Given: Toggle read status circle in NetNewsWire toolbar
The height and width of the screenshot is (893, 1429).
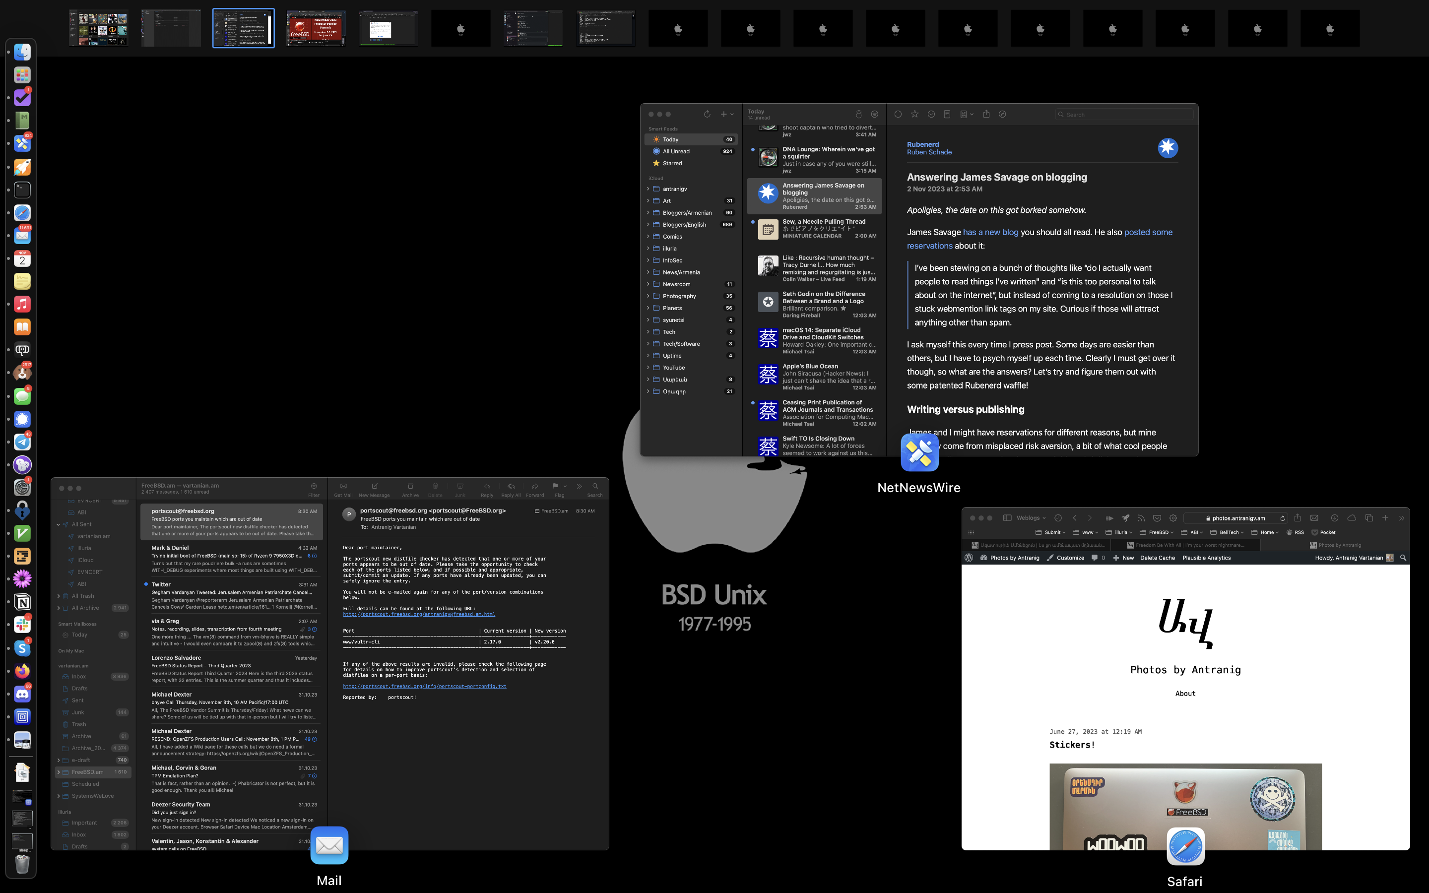Looking at the screenshot, I should click(x=898, y=114).
